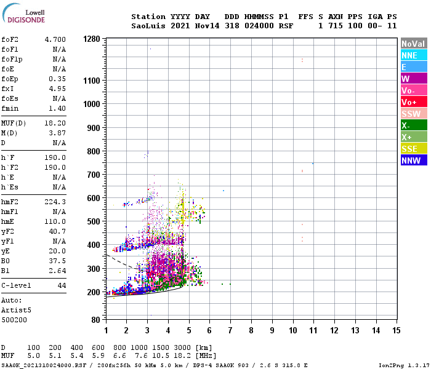Click the Artist5 auto-scaling label
The height and width of the screenshot is (369, 431).
point(16,310)
